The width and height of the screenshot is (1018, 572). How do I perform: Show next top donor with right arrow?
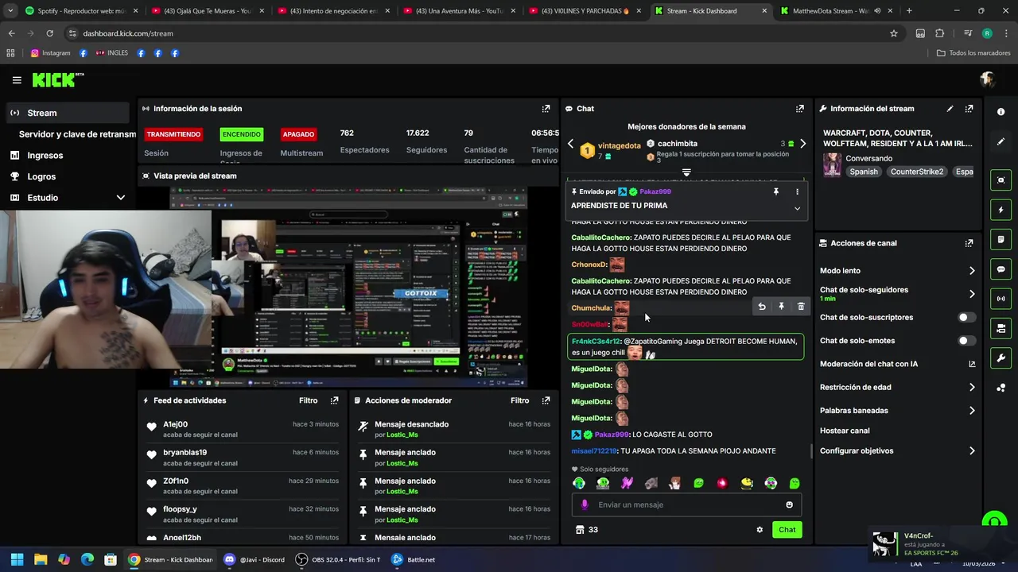click(x=802, y=144)
